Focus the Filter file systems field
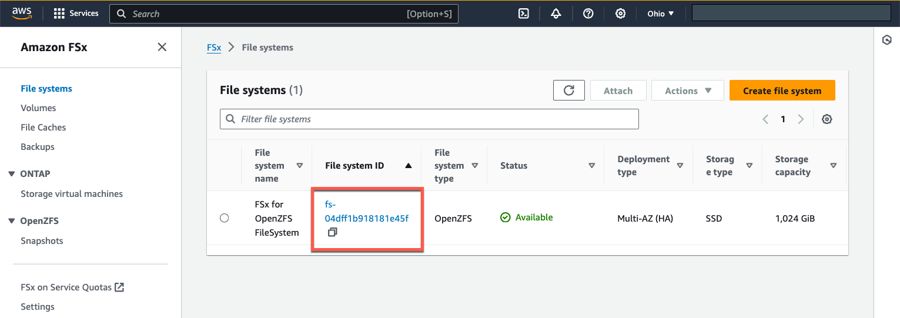This screenshot has height=318, width=900. 429,119
